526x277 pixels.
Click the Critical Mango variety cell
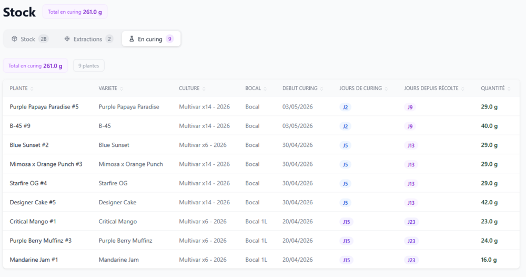(x=118, y=222)
